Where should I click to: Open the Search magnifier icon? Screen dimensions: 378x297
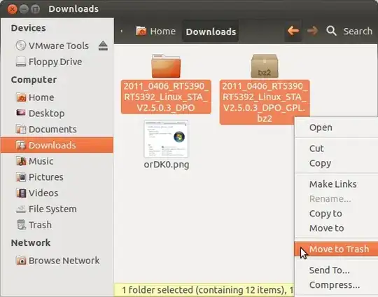pyautogui.click(x=331, y=31)
